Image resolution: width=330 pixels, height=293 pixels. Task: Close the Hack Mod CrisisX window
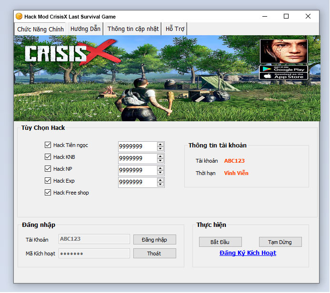tap(308, 16)
